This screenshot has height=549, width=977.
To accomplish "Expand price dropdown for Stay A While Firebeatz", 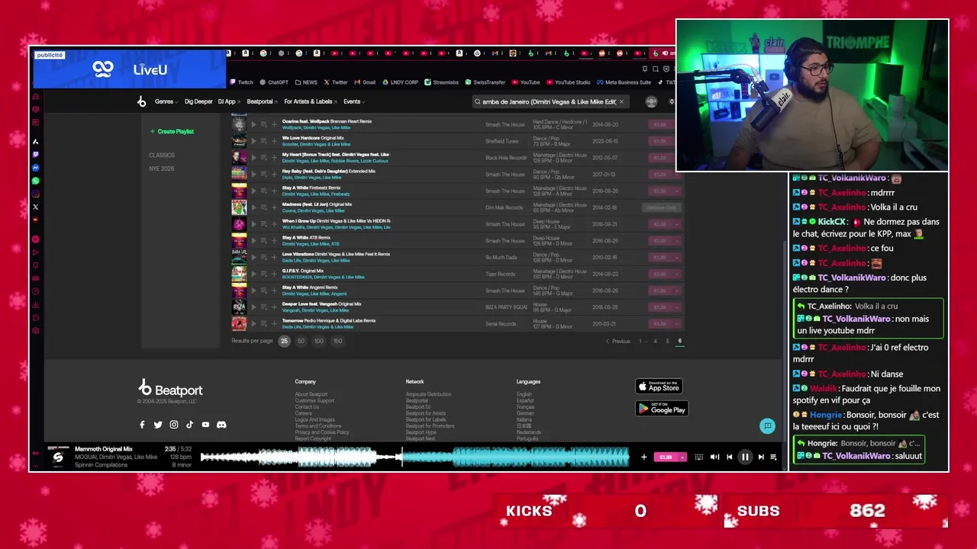I will pos(677,191).
